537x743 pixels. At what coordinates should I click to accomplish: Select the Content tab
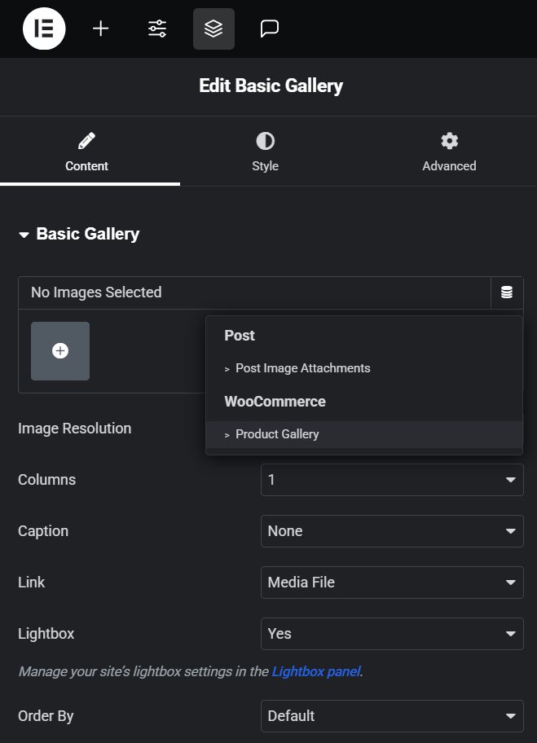coord(86,152)
